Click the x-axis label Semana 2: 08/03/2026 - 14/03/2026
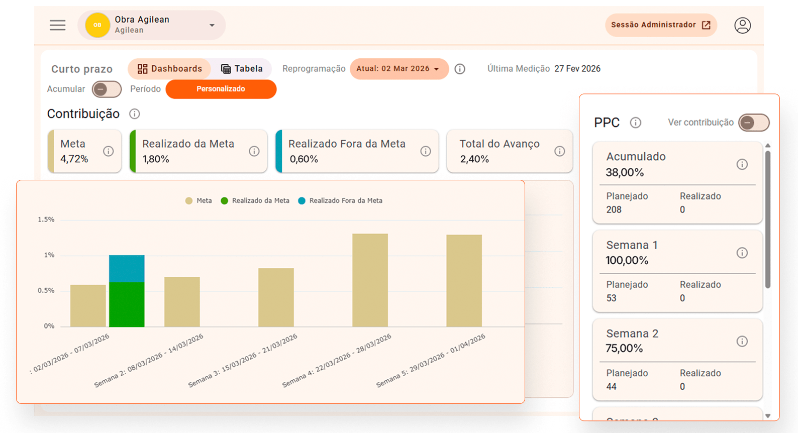Screen dimensions: 798x433 (x=149, y=361)
